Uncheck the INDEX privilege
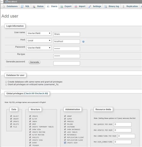 coord(30,121)
